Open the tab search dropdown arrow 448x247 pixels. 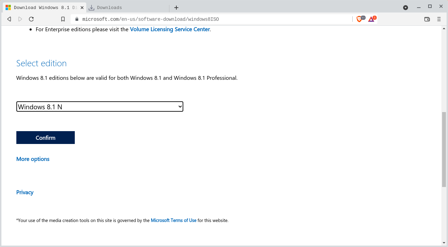click(x=406, y=8)
